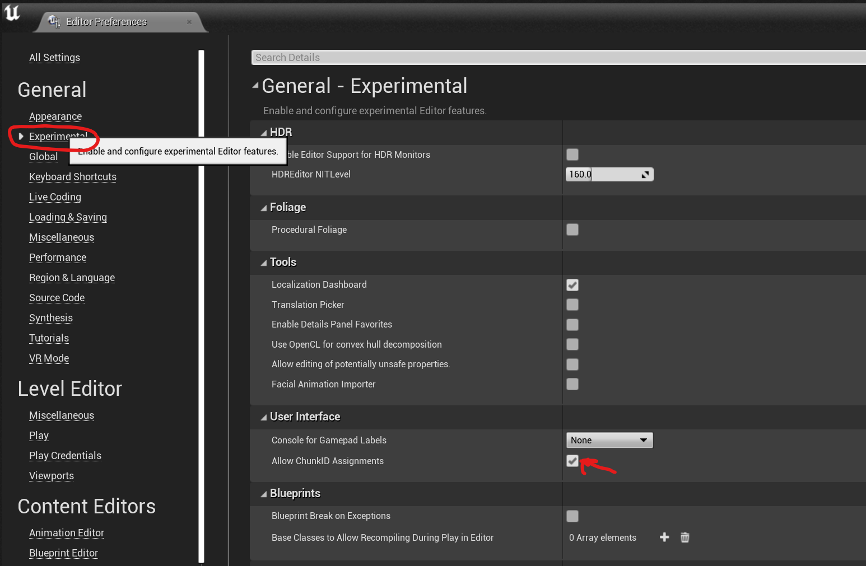The height and width of the screenshot is (566, 866).
Task: Click the Unreal Engine logo icon
Action: (x=12, y=12)
